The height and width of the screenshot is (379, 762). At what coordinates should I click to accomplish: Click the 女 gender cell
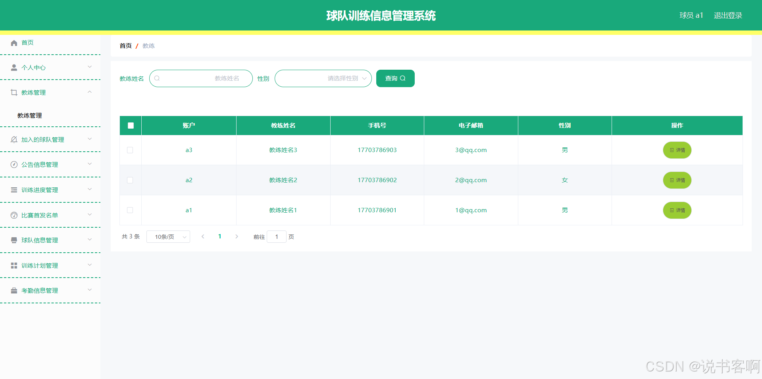point(565,180)
